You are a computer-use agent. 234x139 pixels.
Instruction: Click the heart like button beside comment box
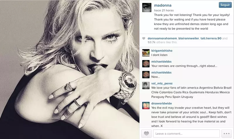coord(147,133)
